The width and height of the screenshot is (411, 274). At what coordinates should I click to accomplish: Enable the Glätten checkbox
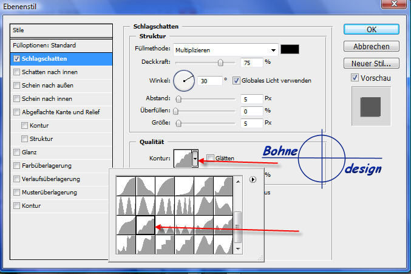[210, 158]
